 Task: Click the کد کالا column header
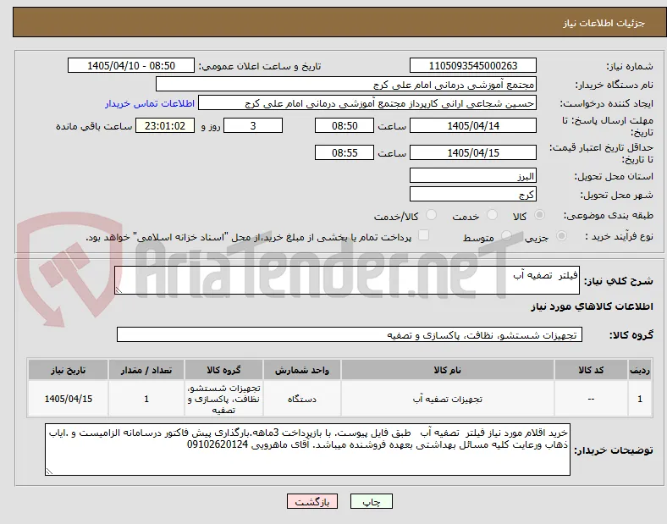point(591,370)
